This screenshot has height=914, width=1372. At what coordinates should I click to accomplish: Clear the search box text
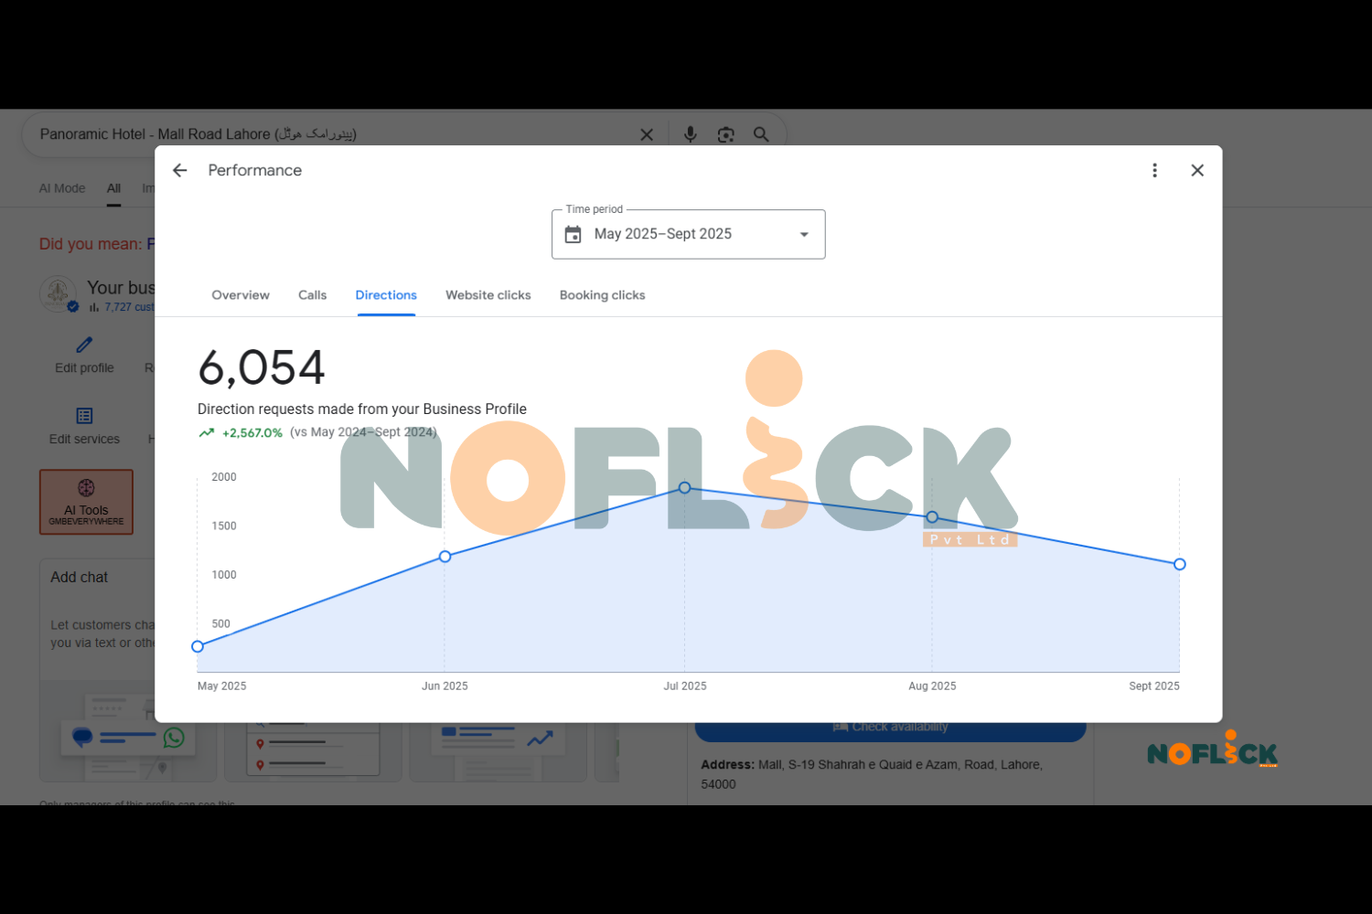(647, 134)
